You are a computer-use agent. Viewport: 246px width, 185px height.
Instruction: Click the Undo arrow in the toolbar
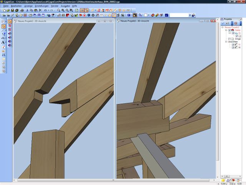[x=46, y=10]
